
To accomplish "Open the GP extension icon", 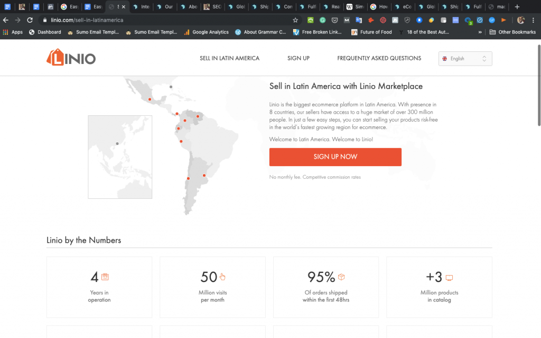I will pyautogui.click(x=492, y=20).
